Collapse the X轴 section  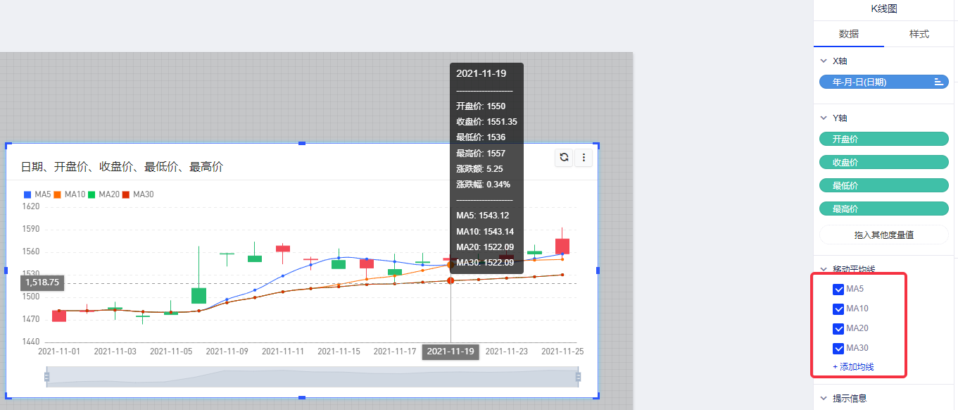click(824, 61)
